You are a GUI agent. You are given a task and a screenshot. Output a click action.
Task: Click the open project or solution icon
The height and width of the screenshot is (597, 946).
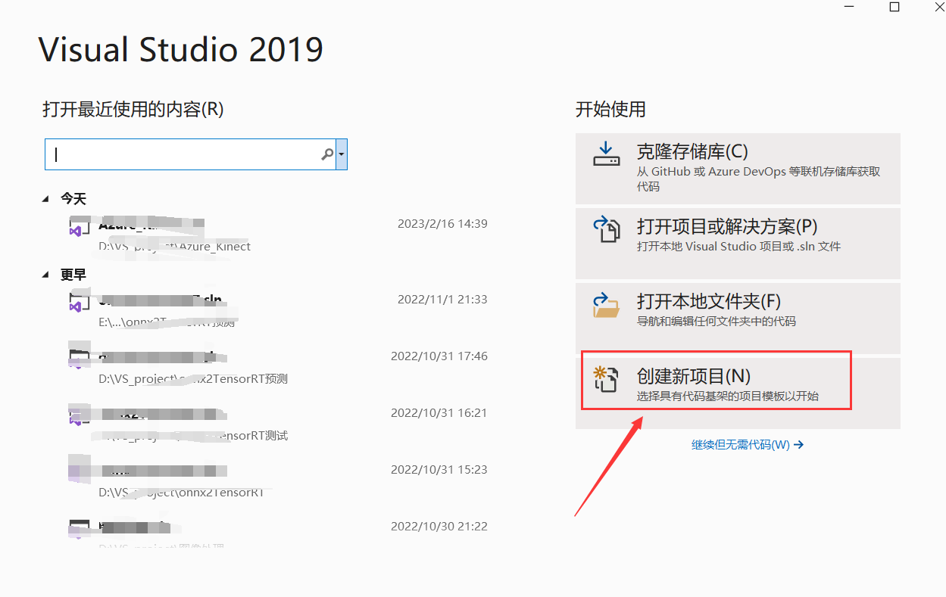(607, 229)
